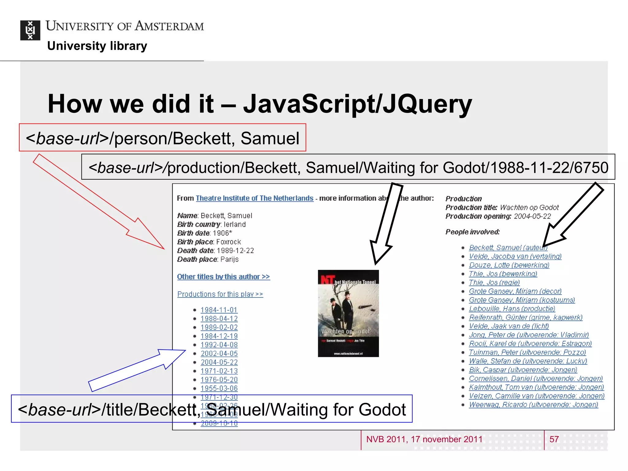Click the Wachten op Godot poster thumbnail
628x471 pixels.
[x=348, y=313]
